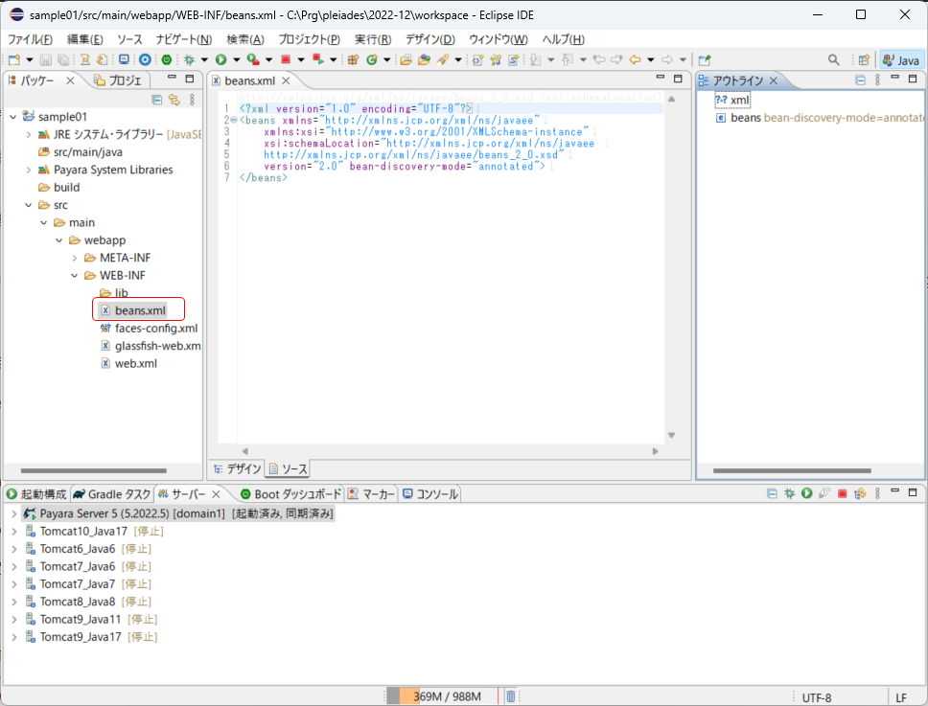This screenshot has height=706, width=928.
Task: Select faces-config.xml file
Action: (150, 329)
